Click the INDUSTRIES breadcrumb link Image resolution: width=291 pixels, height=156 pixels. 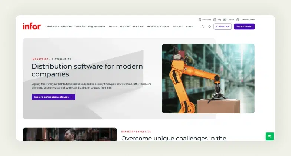click(40, 59)
